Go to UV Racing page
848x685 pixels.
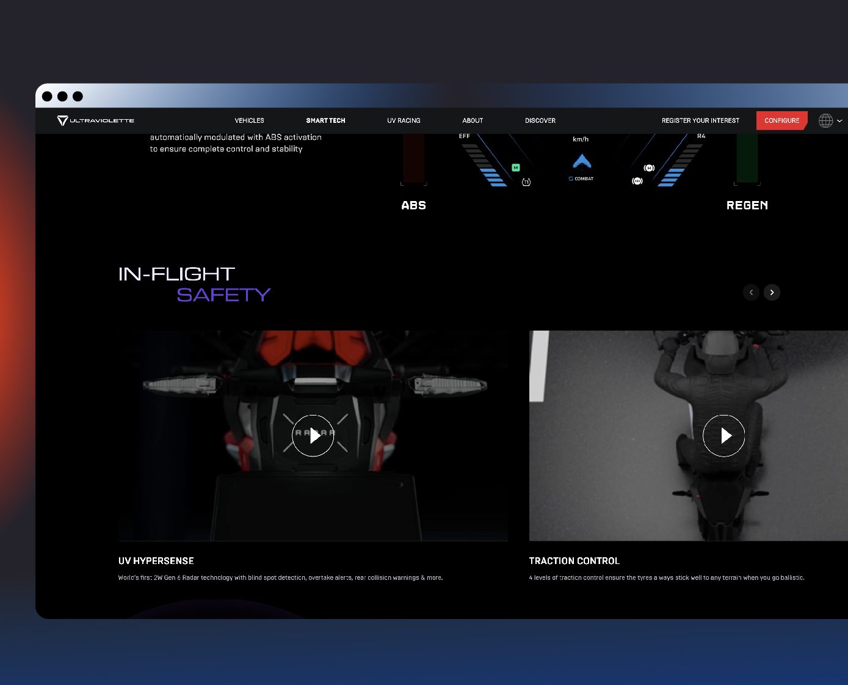click(404, 120)
